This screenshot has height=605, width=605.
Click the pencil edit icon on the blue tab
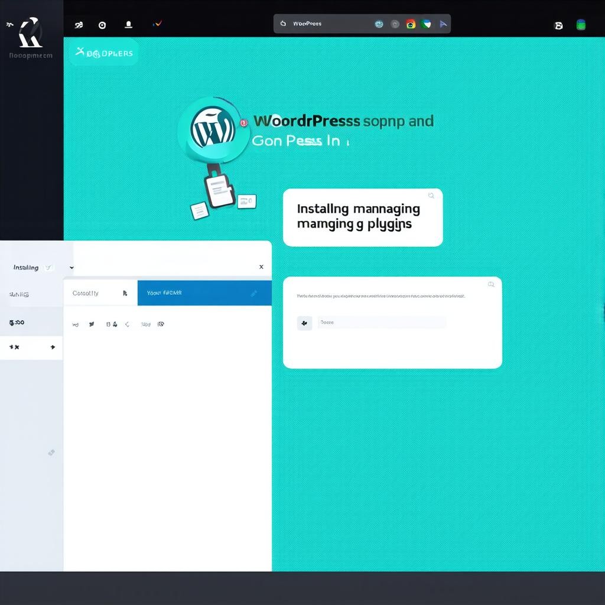point(254,293)
